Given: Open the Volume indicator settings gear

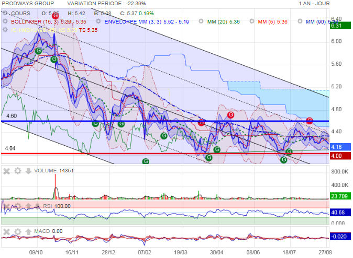Looking at the screenshot, I should coord(17,170).
